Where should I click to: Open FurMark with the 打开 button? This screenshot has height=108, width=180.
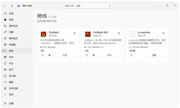click(x=65, y=55)
